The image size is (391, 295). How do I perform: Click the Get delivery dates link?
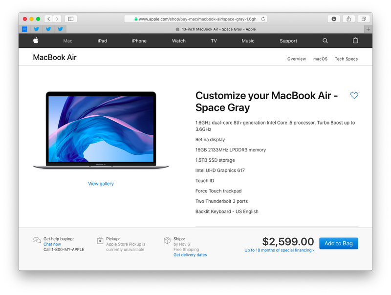pyautogui.click(x=190, y=255)
